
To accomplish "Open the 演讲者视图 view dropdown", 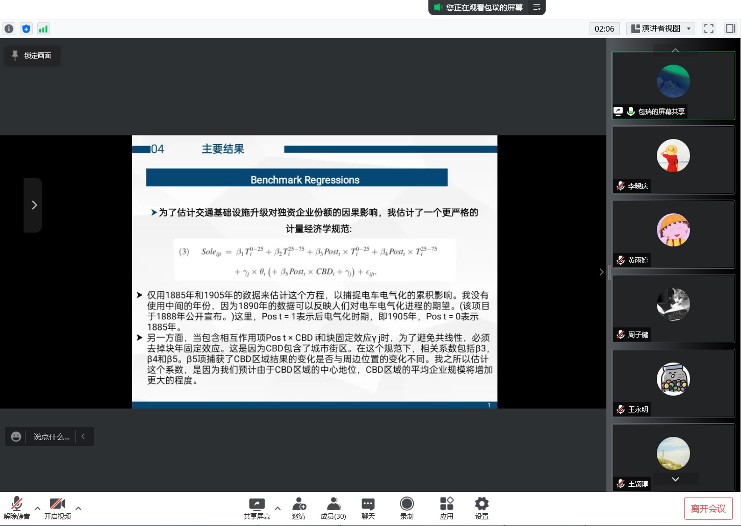I will pyautogui.click(x=660, y=29).
